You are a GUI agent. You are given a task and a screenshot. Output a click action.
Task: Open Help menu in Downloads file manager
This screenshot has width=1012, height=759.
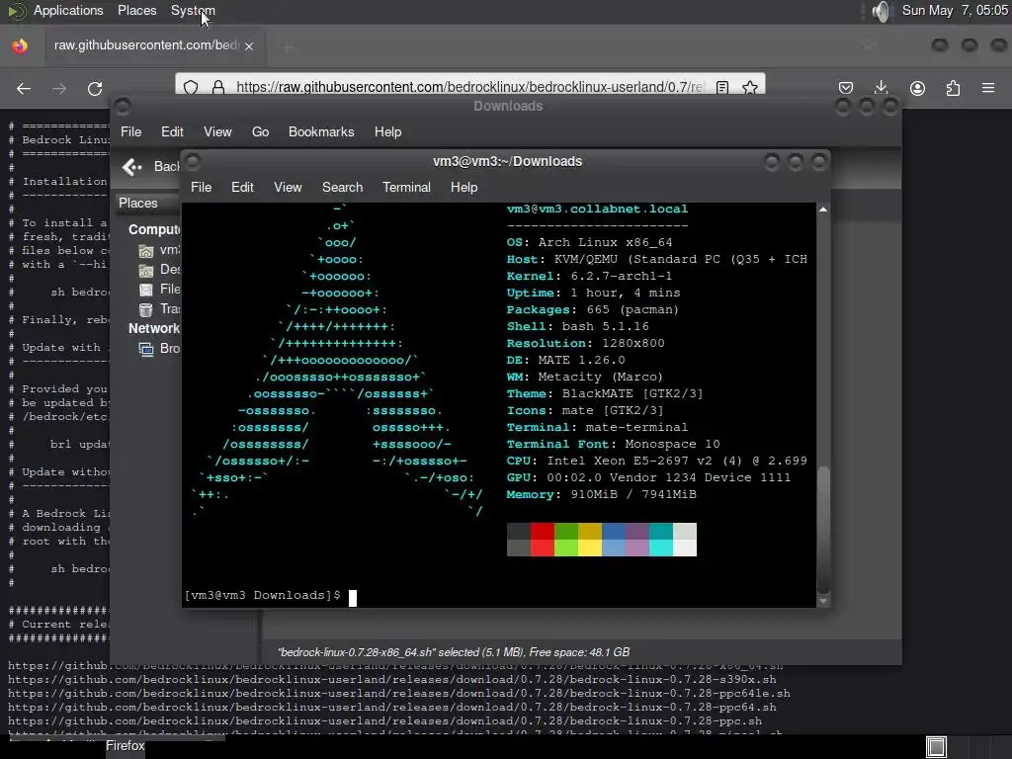pos(387,131)
